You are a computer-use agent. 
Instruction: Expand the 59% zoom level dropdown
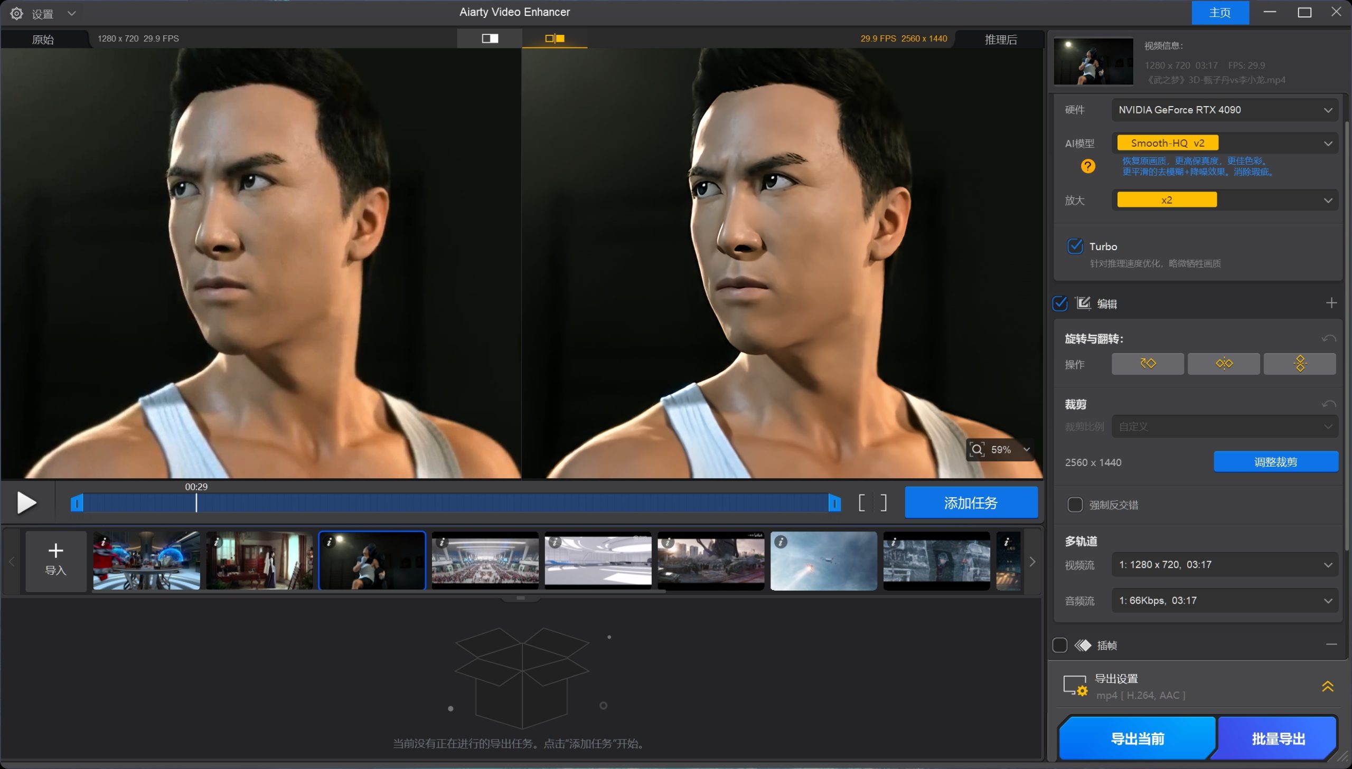1026,450
